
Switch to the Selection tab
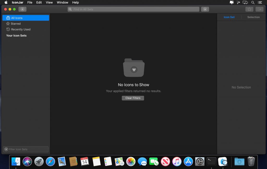coord(253,17)
